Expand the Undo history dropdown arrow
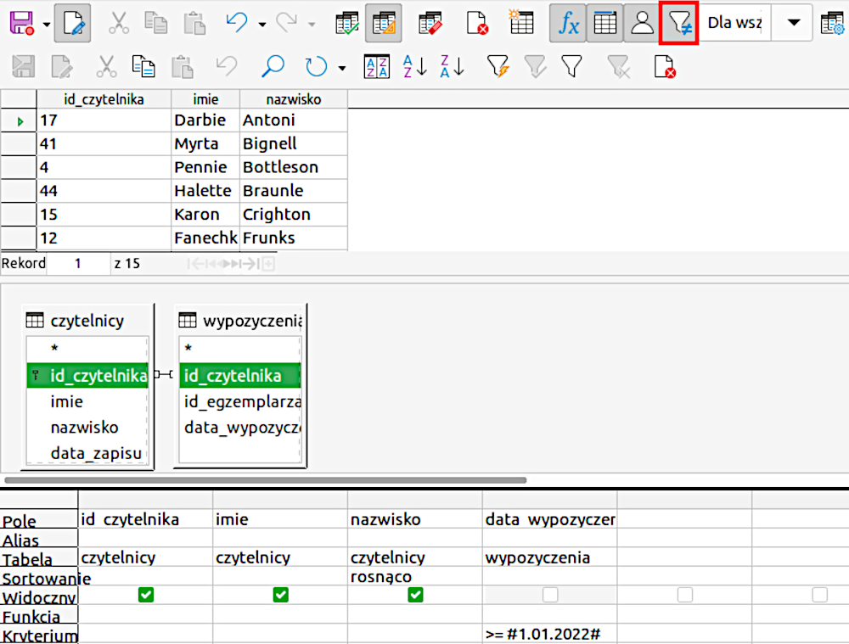 tap(261, 24)
